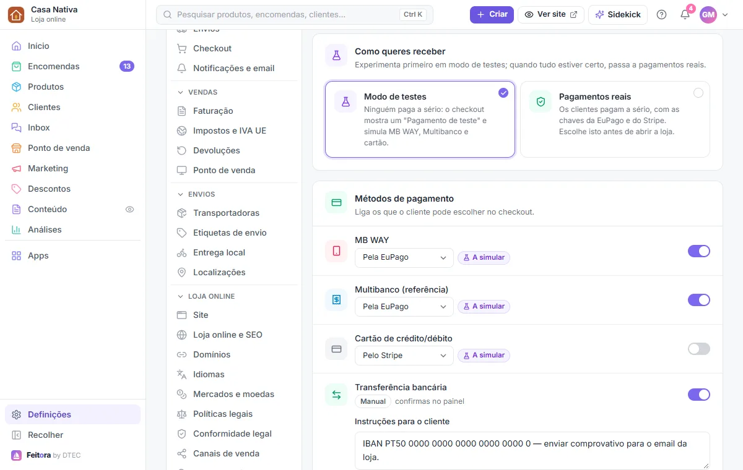Toggle Conteúdo eye visibility icon
This screenshot has width=743, height=470.
point(129,209)
